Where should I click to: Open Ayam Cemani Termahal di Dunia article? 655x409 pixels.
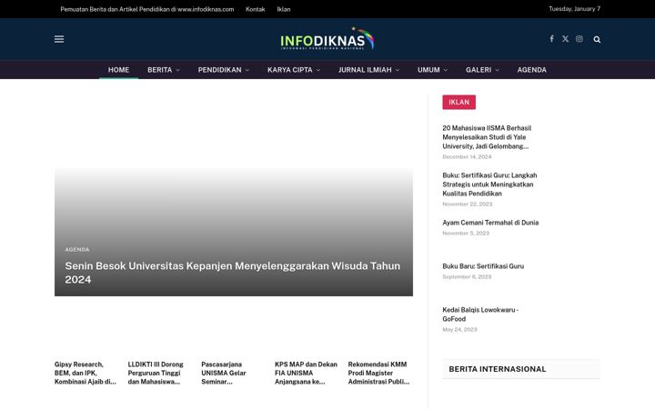click(490, 223)
